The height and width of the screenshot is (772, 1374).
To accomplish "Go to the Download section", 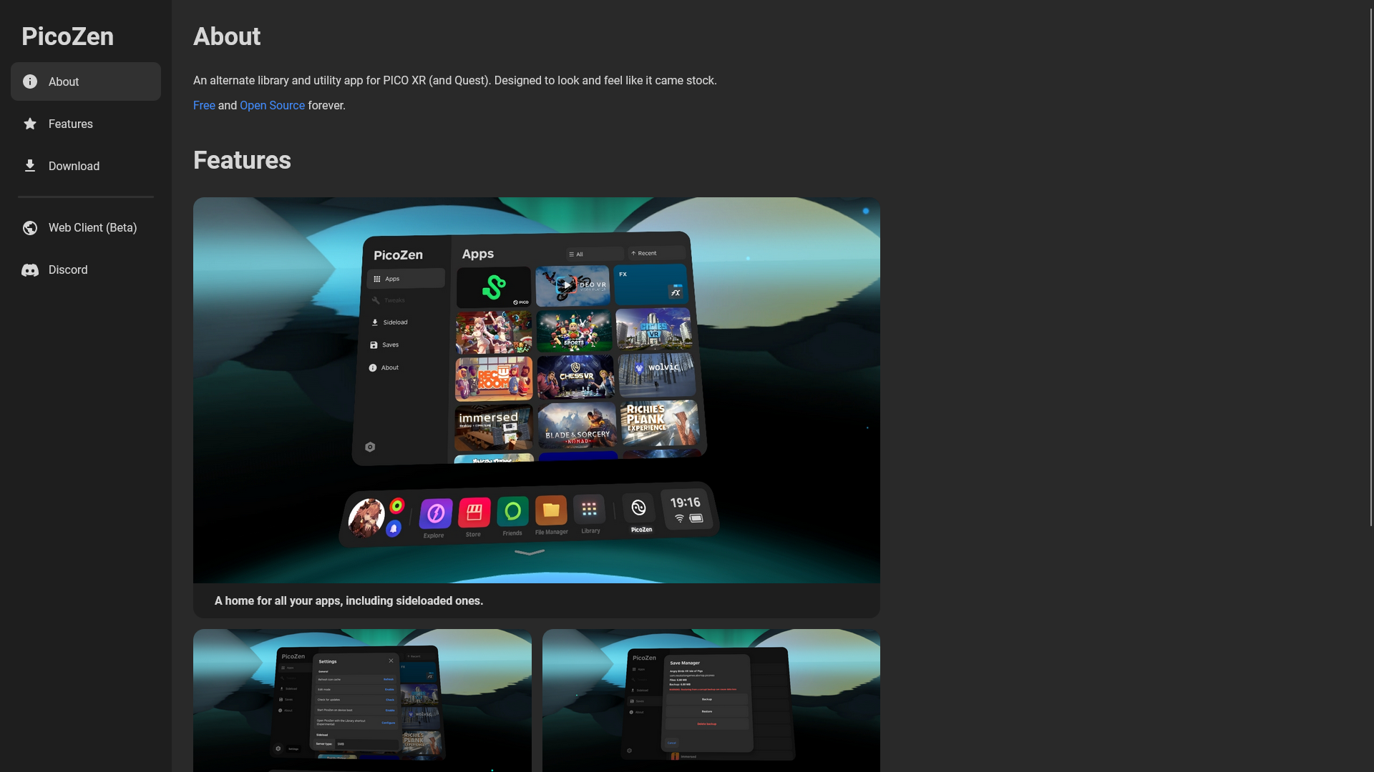I will tap(74, 166).
